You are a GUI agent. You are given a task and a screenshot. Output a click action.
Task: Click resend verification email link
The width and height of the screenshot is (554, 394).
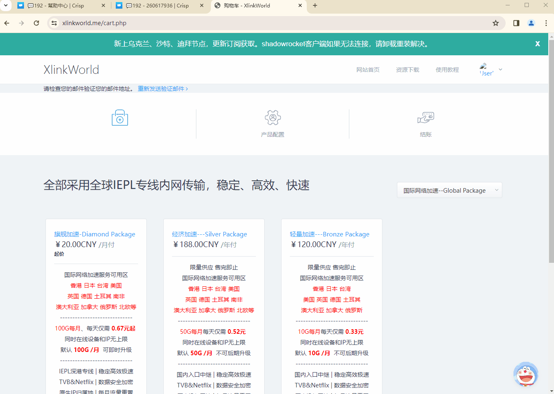pos(162,89)
